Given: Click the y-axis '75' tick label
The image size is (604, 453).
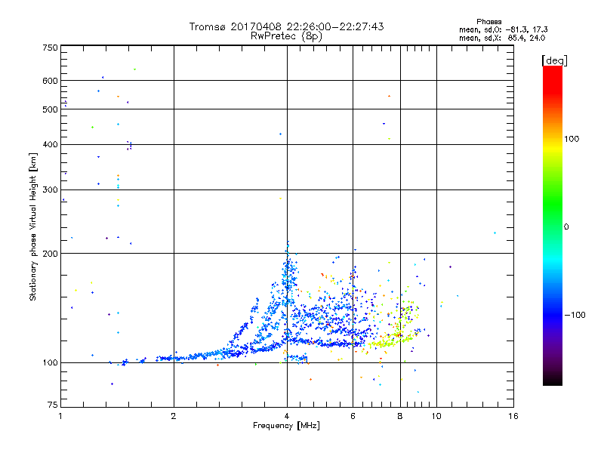Looking at the screenshot, I should [x=53, y=405].
